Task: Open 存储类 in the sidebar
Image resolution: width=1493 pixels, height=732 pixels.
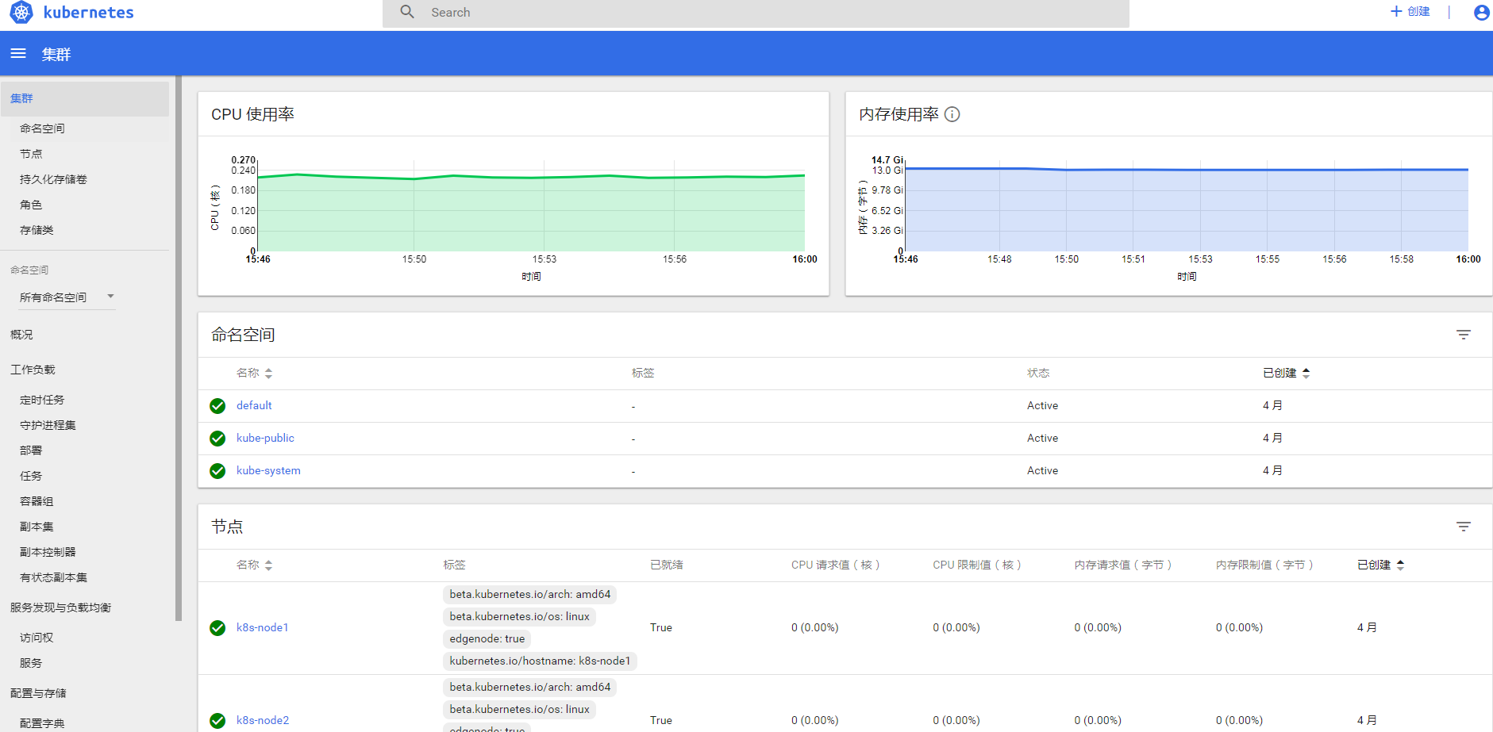Action: 37,230
